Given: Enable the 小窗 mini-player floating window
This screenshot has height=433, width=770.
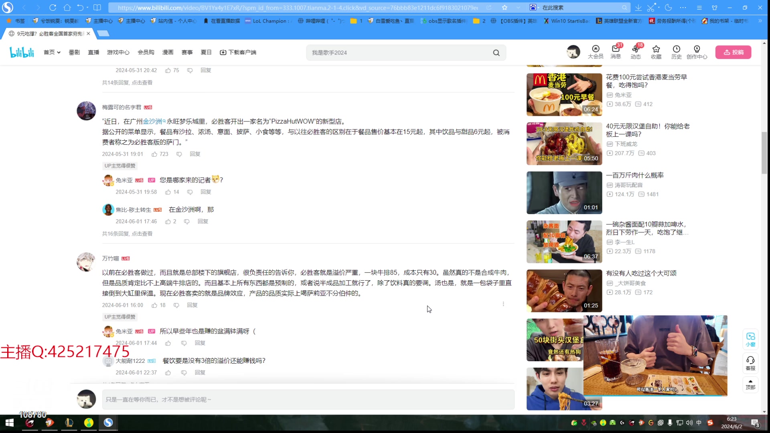Looking at the screenshot, I should tap(751, 339).
